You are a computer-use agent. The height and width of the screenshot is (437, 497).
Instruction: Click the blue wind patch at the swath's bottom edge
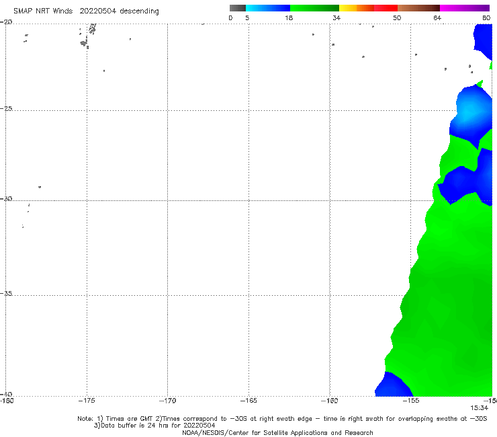(393, 385)
